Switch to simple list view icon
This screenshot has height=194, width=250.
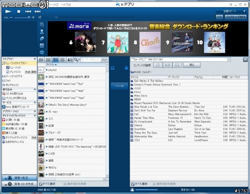coord(41,60)
